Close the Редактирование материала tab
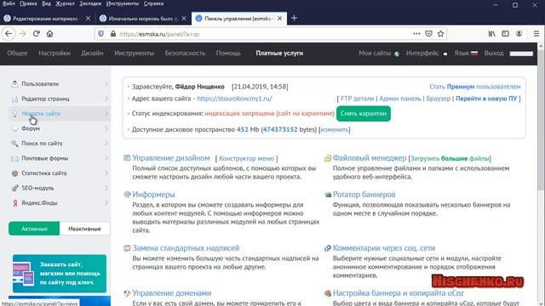Viewport: 545px width, 306px height. click(x=88, y=19)
